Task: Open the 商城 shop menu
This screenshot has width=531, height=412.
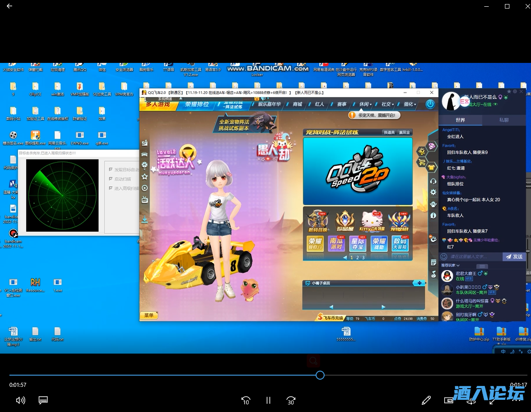Action: click(x=297, y=104)
